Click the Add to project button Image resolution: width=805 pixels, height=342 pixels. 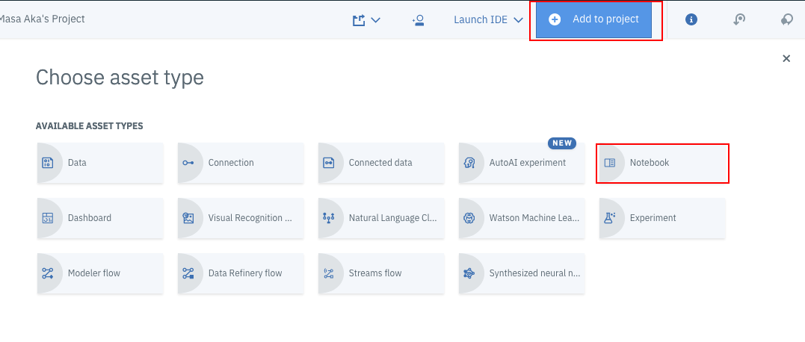tap(594, 19)
